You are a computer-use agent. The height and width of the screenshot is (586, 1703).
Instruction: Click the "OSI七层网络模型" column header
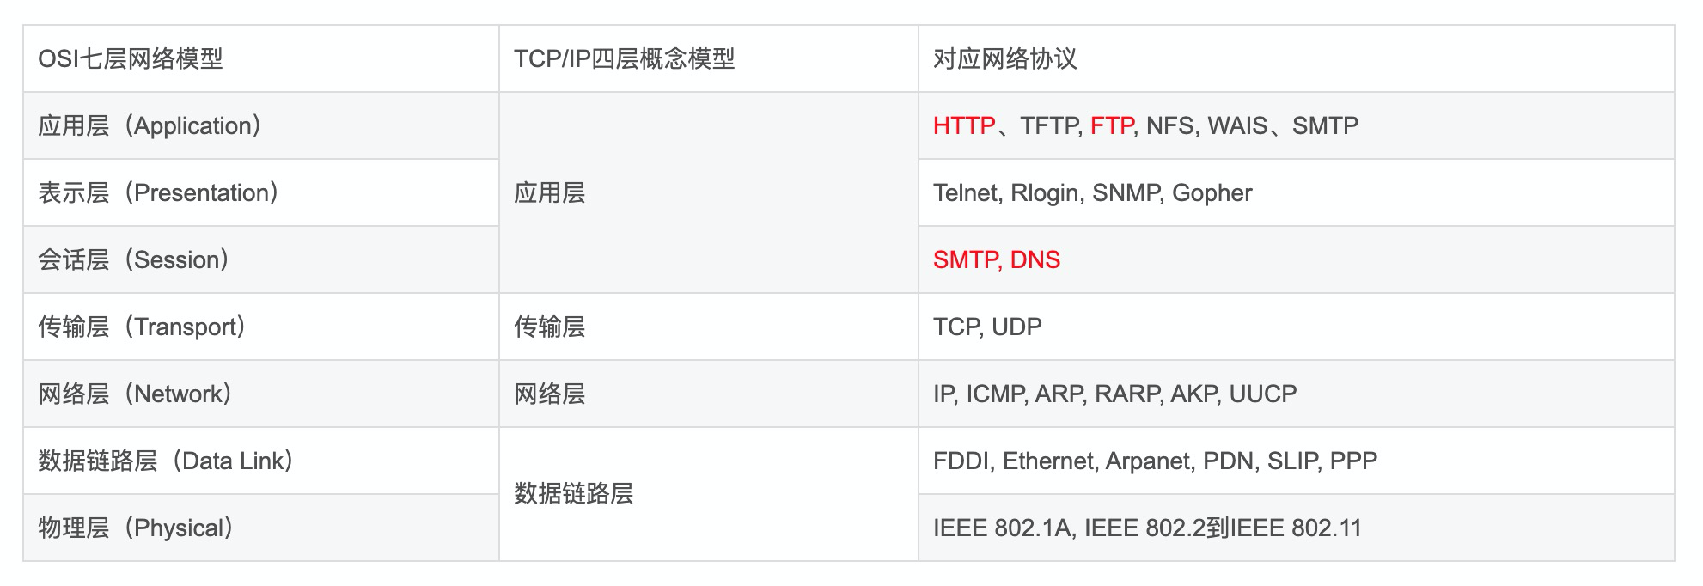tap(131, 58)
